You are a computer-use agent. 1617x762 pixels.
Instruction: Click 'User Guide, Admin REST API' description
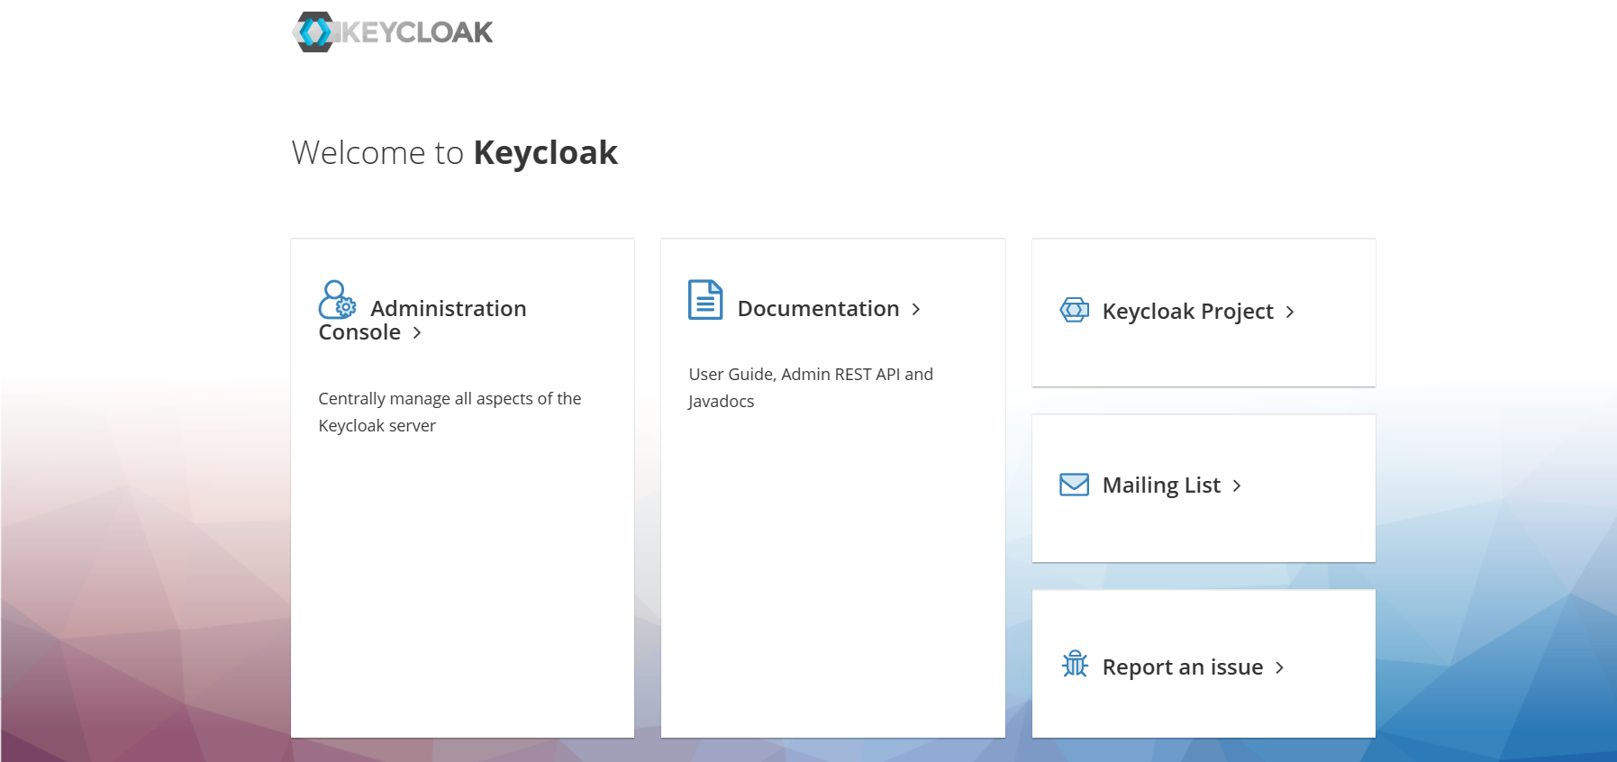pyautogui.click(x=811, y=387)
